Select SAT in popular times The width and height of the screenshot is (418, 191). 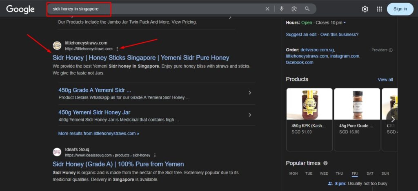pyautogui.click(x=370, y=173)
